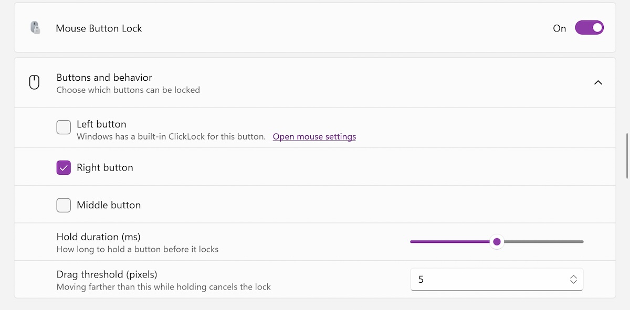Turn off the Mouse Button Lock toggle
The width and height of the screenshot is (630, 310).
coord(589,28)
